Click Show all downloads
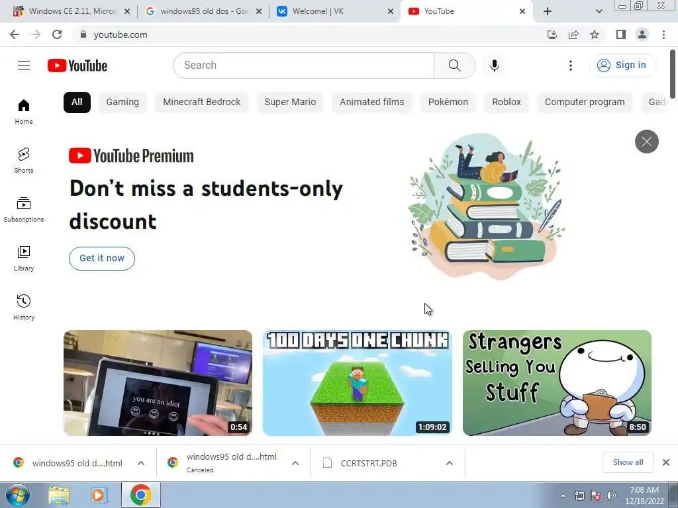Image resolution: width=678 pixels, height=508 pixels. point(628,462)
